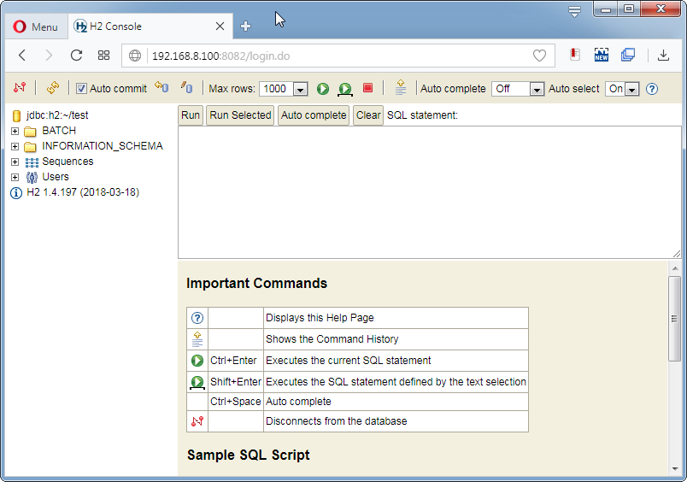Click the H2 version info icon

coord(16,193)
